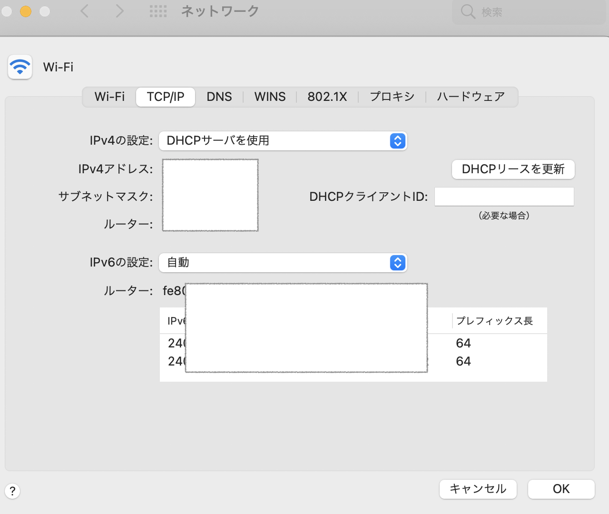Switch to the 802.1X tab
Viewport: 609px width, 514px height.
tap(327, 97)
